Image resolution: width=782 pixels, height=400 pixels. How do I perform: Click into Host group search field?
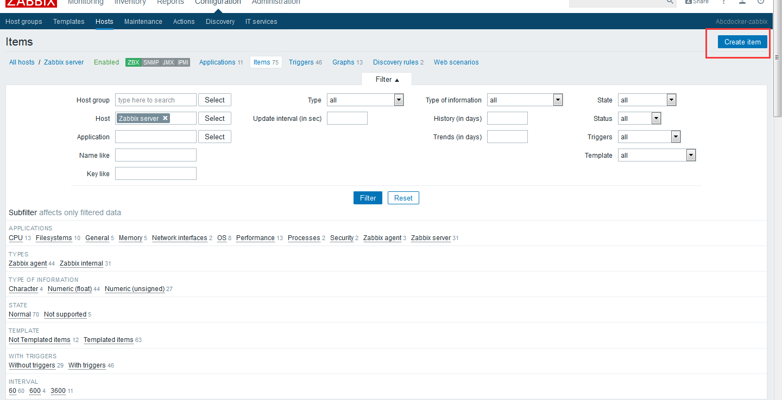click(x=156, y=100)
